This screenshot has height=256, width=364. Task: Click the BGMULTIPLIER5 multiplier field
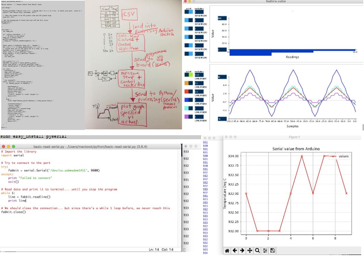199,45
